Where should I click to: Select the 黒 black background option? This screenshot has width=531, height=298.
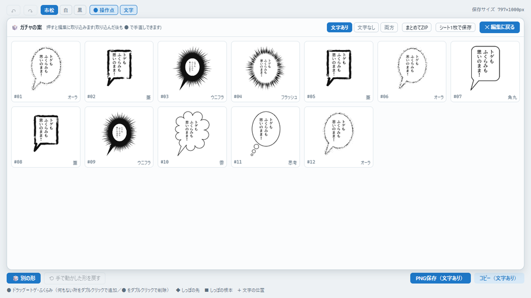coord(80,10)
